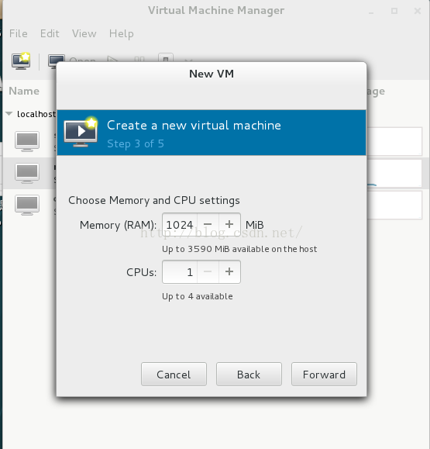Decrease CPUs count with minus button
This screenshot has width=430, height=449.
tap(208, 271)
